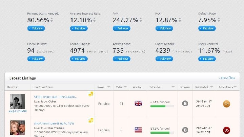This screenshot has height=137, width=244.
Task: Open the Date Listed column dropdown
Action: point(212,87)
